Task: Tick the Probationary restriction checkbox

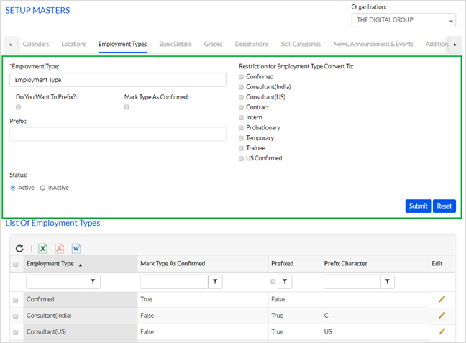Action: click(241, 128)
